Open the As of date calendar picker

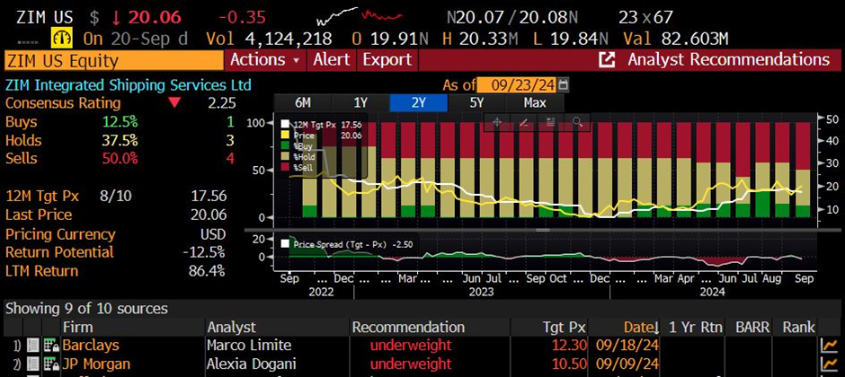coord(564,84)
